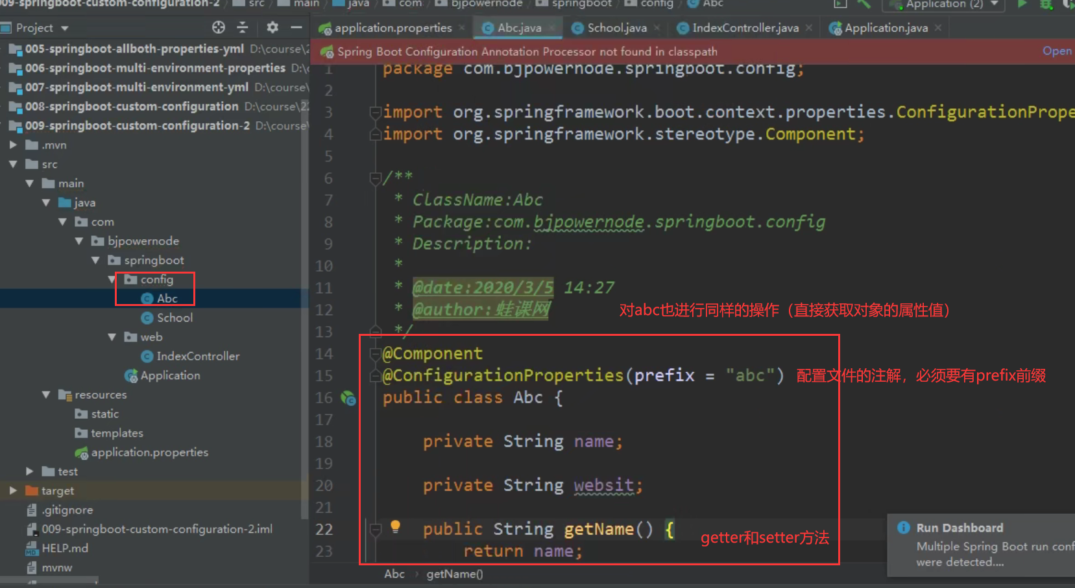This screenshot has height=588, width=1075.
Task: Expand the test folder
Action: (30, 471)
